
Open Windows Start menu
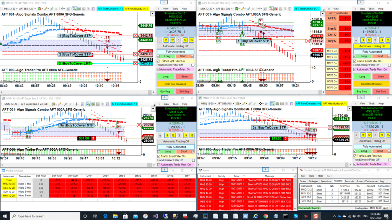coord(5,216)
